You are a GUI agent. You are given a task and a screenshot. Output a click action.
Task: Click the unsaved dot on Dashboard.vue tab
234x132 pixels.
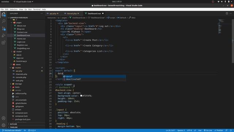pos(103,14)
